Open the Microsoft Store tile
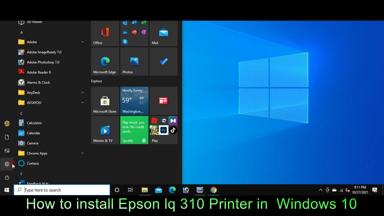 105,101
